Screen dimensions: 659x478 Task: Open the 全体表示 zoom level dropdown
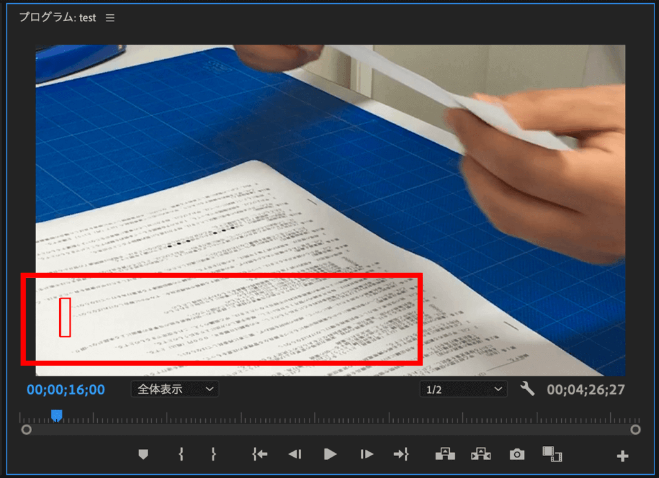pos(174,389)
